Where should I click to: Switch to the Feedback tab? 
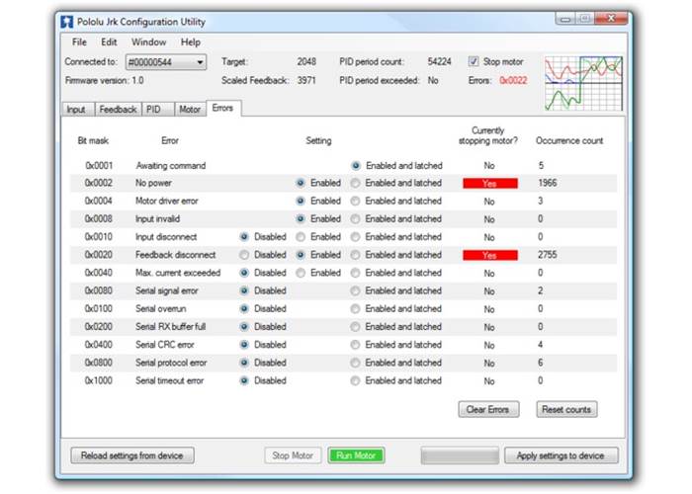(118, 110)
